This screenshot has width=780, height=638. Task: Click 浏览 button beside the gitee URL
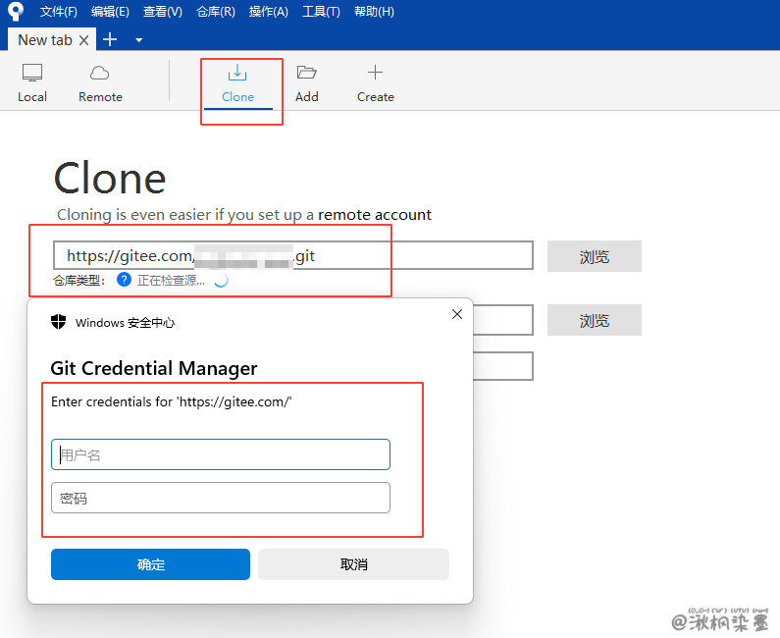[x=594, y=256]
